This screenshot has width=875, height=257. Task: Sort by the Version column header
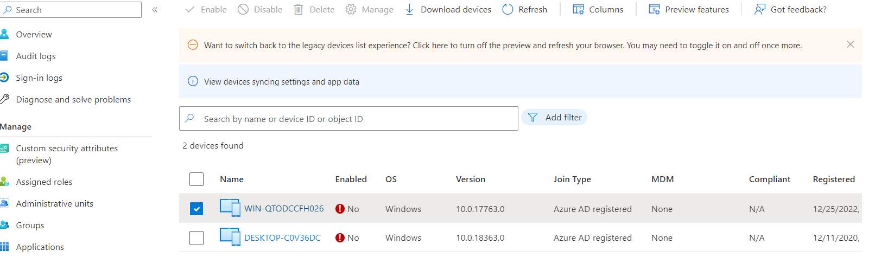point(471,179)
